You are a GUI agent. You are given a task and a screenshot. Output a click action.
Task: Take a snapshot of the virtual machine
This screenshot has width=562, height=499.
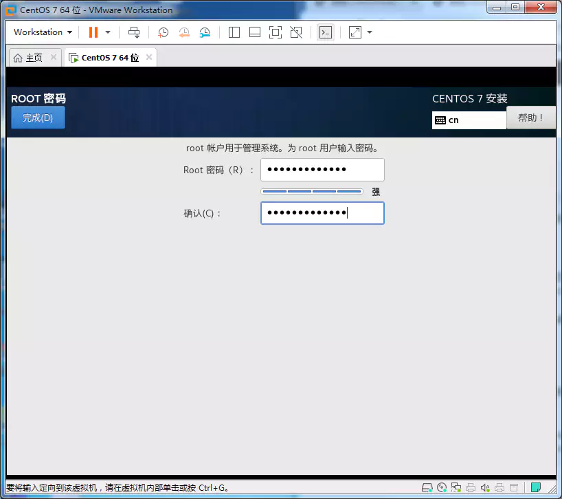tap(161, 32)
